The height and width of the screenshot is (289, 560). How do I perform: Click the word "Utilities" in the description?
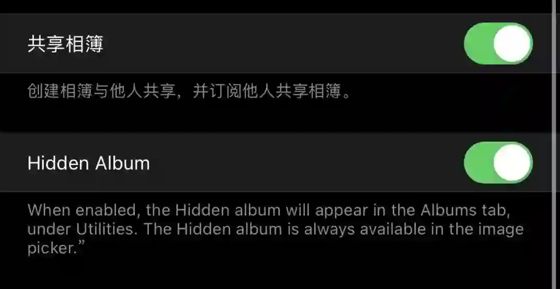106,229
